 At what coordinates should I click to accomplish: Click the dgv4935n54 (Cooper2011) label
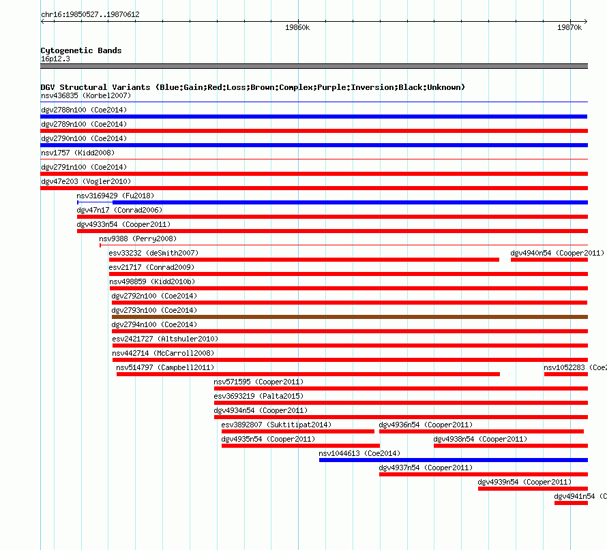268,439
